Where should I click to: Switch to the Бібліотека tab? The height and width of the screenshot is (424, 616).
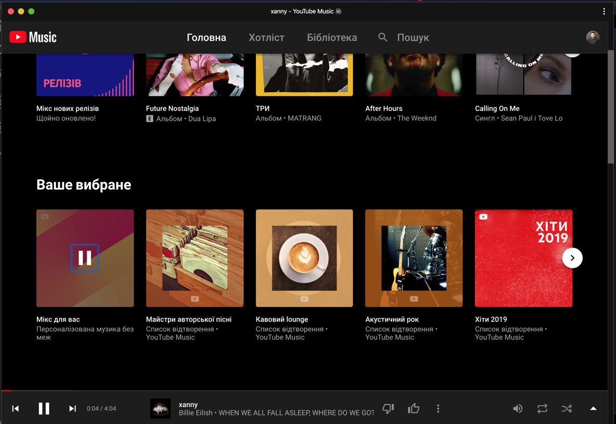click(332, 38)
